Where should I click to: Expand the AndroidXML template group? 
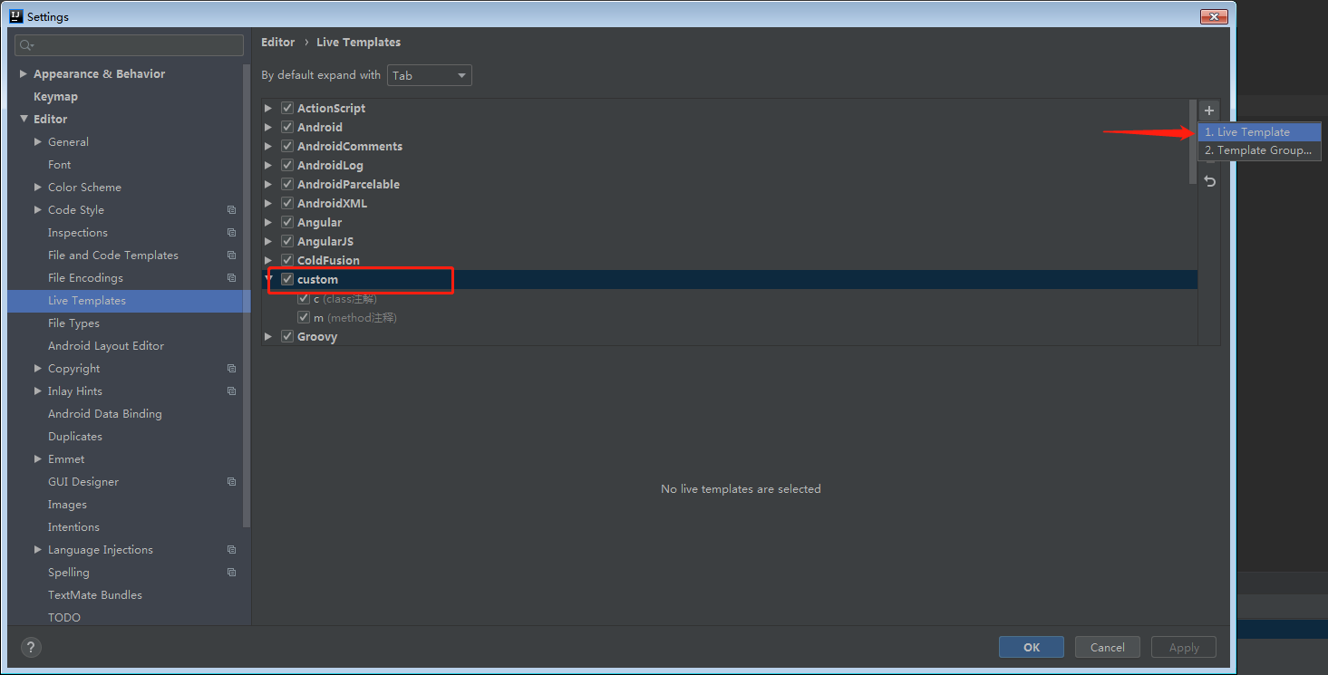[x=268, y=203]
